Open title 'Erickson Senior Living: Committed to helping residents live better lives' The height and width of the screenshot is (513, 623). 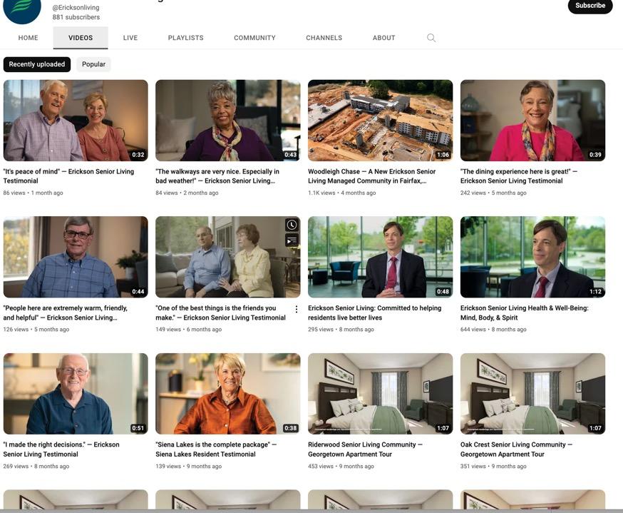[x=375, y=313]
